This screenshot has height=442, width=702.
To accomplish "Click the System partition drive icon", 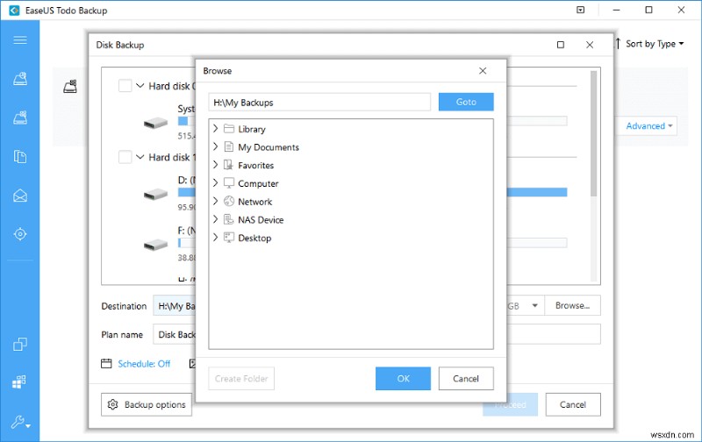I will pos(156,123).
